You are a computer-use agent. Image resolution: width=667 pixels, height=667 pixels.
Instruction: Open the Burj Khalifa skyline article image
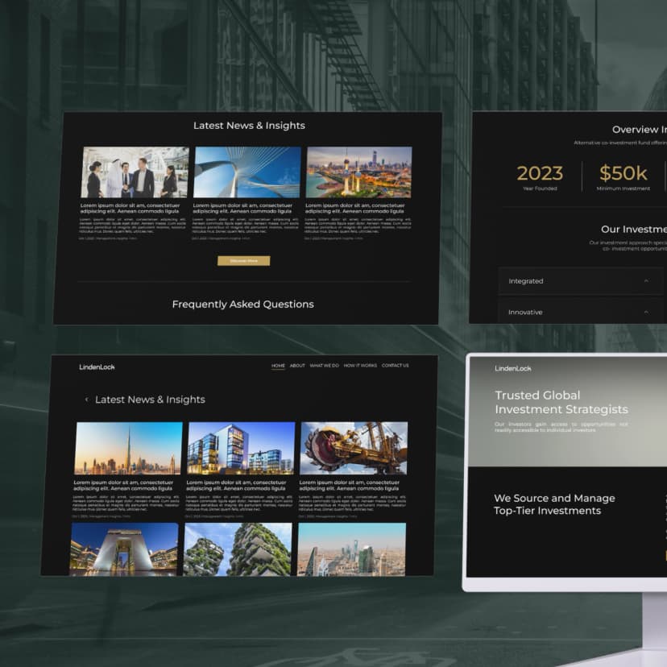[x=128, y=448]
